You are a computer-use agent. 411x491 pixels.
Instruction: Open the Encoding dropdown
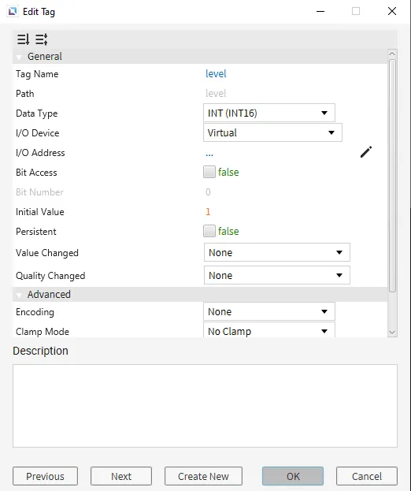(x=269, y=311)
